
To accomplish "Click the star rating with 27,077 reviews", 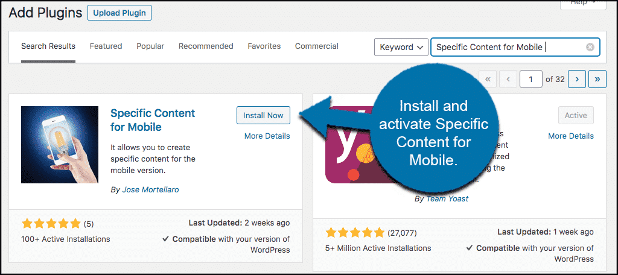I will point(355,233).
